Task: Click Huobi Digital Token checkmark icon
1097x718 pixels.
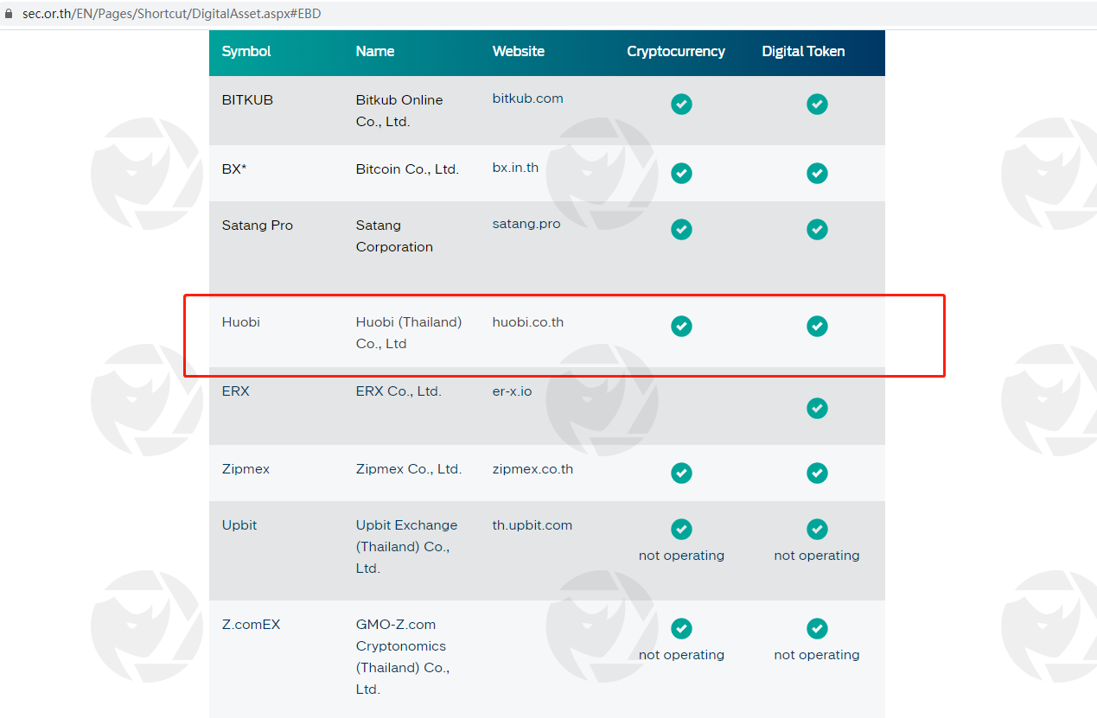Action: 817,326
